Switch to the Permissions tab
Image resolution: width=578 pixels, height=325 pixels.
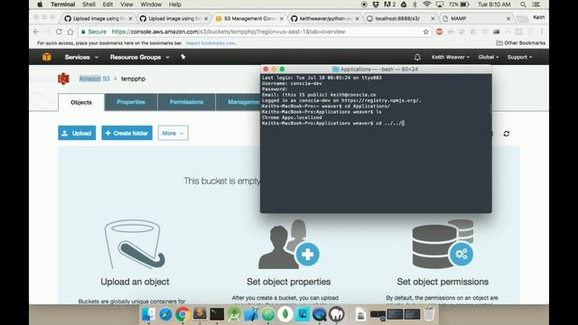[x=187, y=102]
